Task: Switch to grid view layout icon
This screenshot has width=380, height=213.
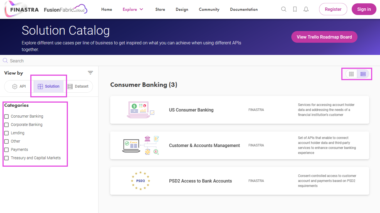Action: coord(351,74)
